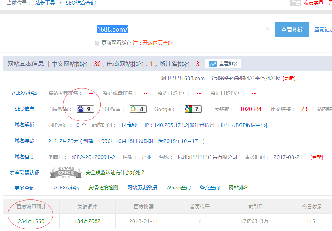Click the 1688.com/ search input field
The height and width of the screenshot is (231, 332).
coord(184,29)
